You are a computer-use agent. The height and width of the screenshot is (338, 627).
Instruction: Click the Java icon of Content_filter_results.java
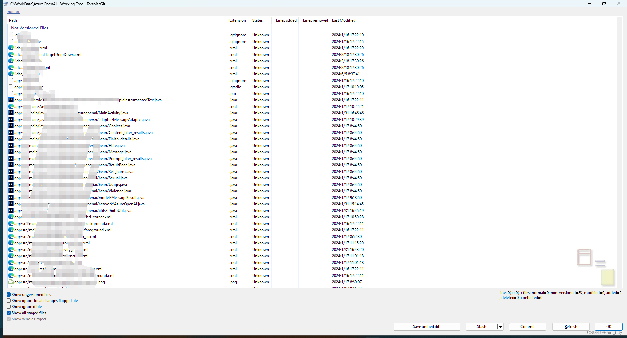click(x=11, y=133)
